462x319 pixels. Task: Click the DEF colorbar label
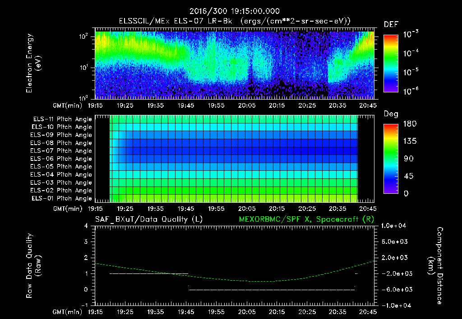pos(391,25)
